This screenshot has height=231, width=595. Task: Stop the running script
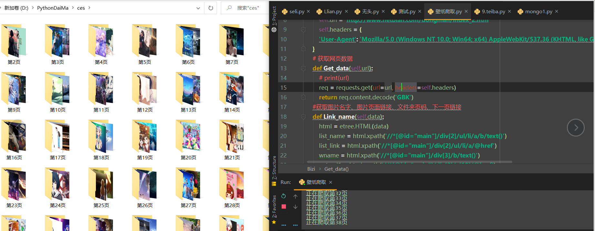pos(284,207)
